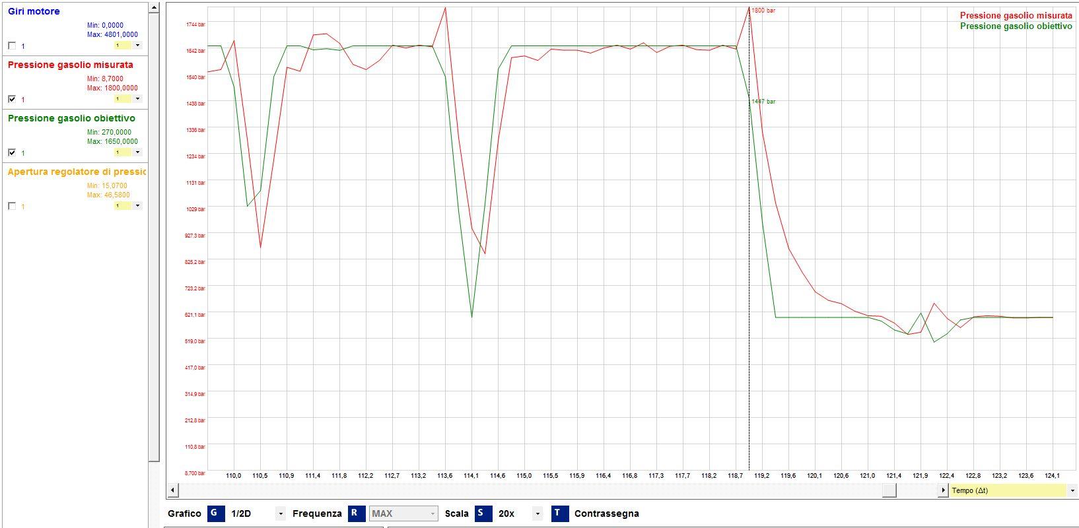This screenshot has height=528, width=1079.
Task: Open the Giri motore yellow value dropdown
Action: point(137,46)
